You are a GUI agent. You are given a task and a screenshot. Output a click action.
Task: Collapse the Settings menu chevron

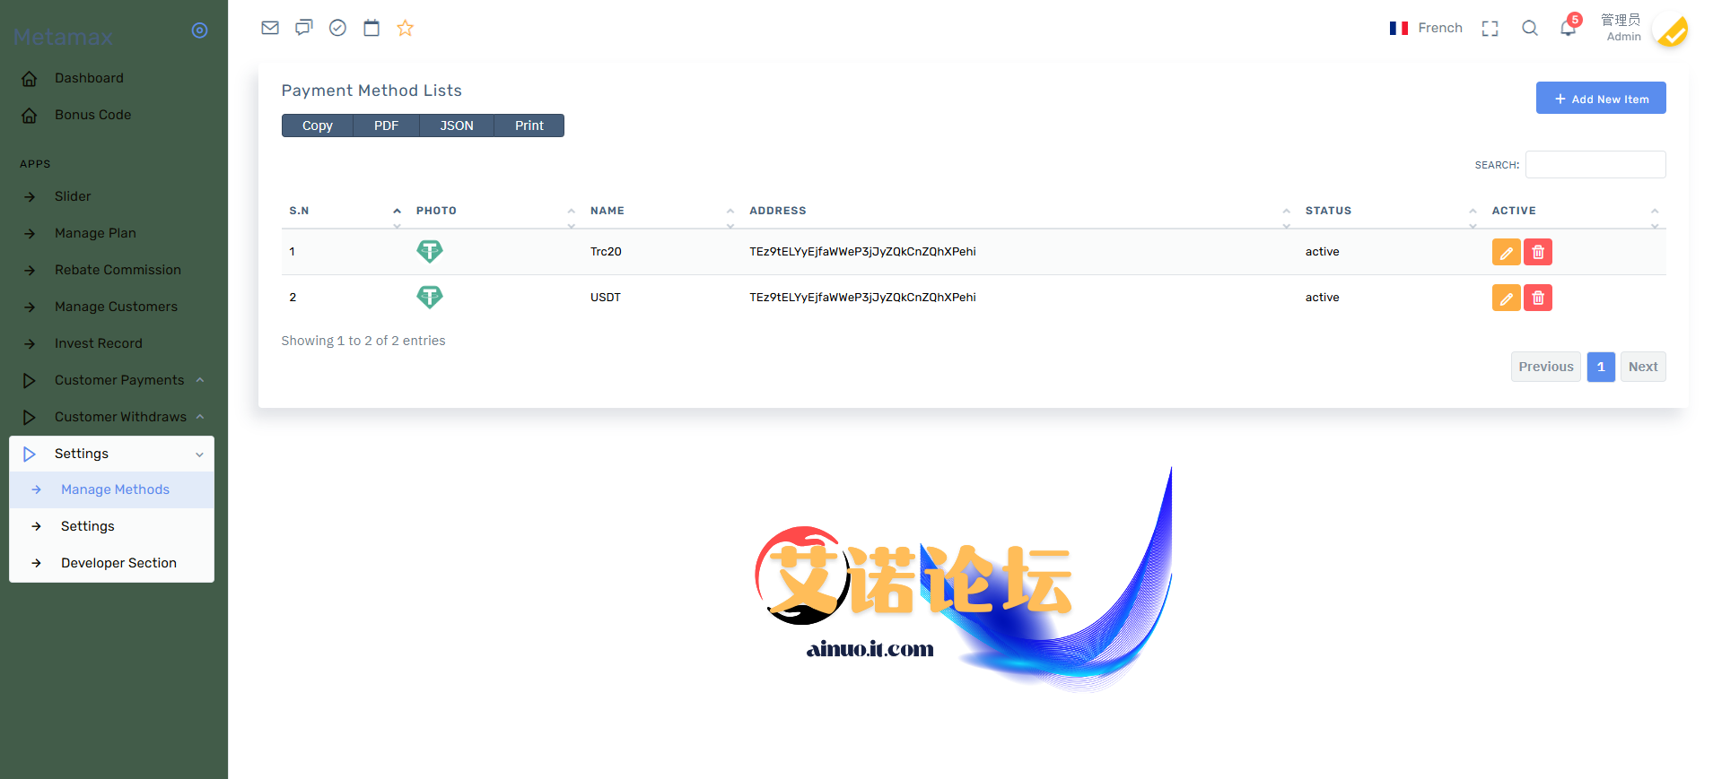(x=200, y=454)
